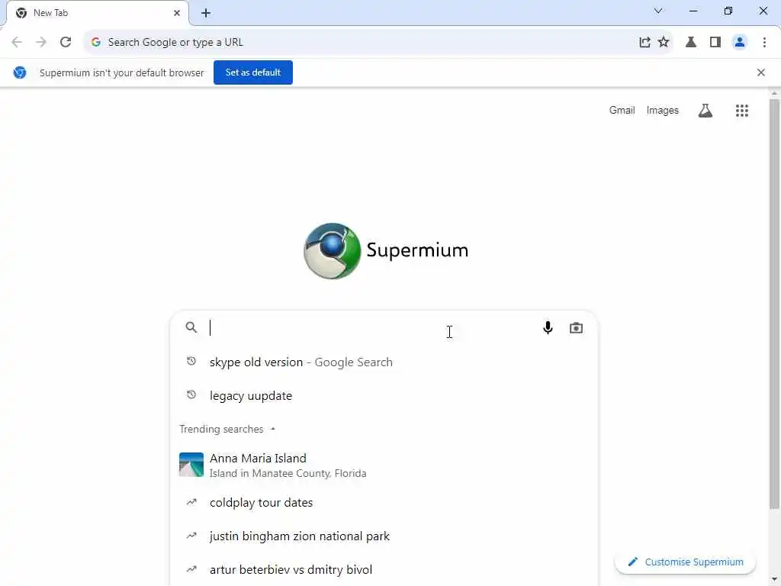Open the Images link
The image size is (781, 586).
click(x=662, y=110)
